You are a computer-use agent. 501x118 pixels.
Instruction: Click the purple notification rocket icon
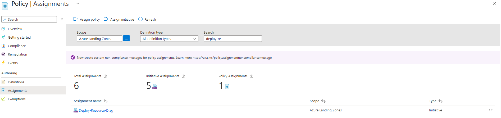[x=73, y=57]
